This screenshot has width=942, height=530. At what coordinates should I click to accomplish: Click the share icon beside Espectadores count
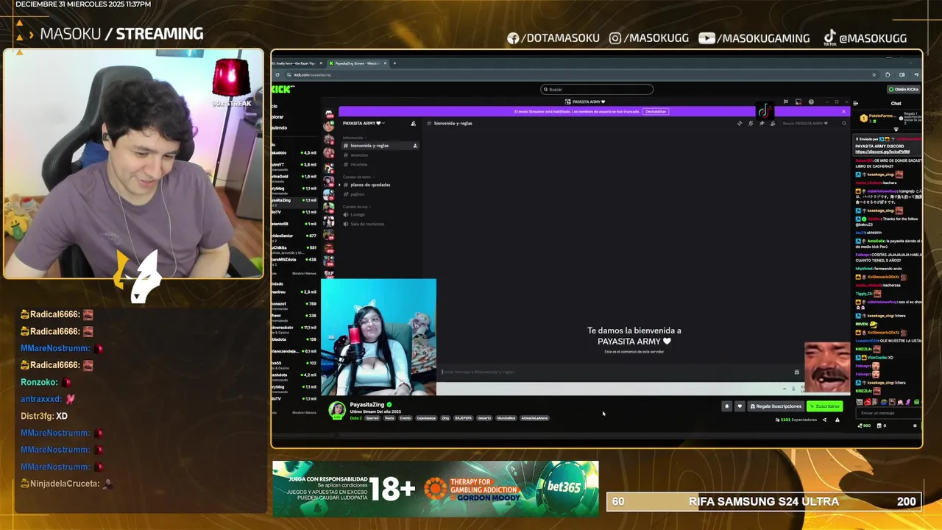824,420
